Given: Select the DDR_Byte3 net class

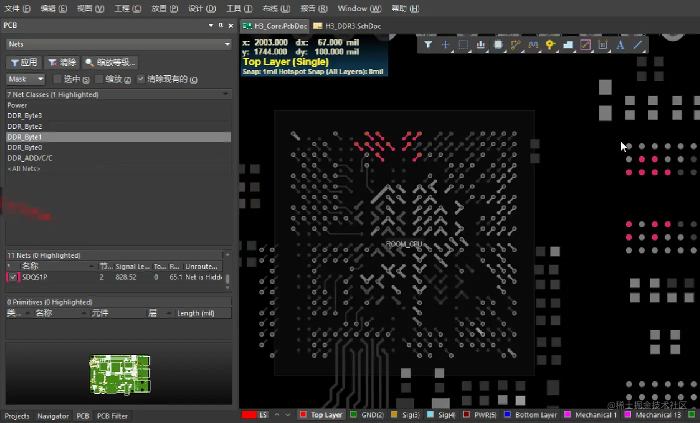Looking at the screenshot, I should click(118, 115).
